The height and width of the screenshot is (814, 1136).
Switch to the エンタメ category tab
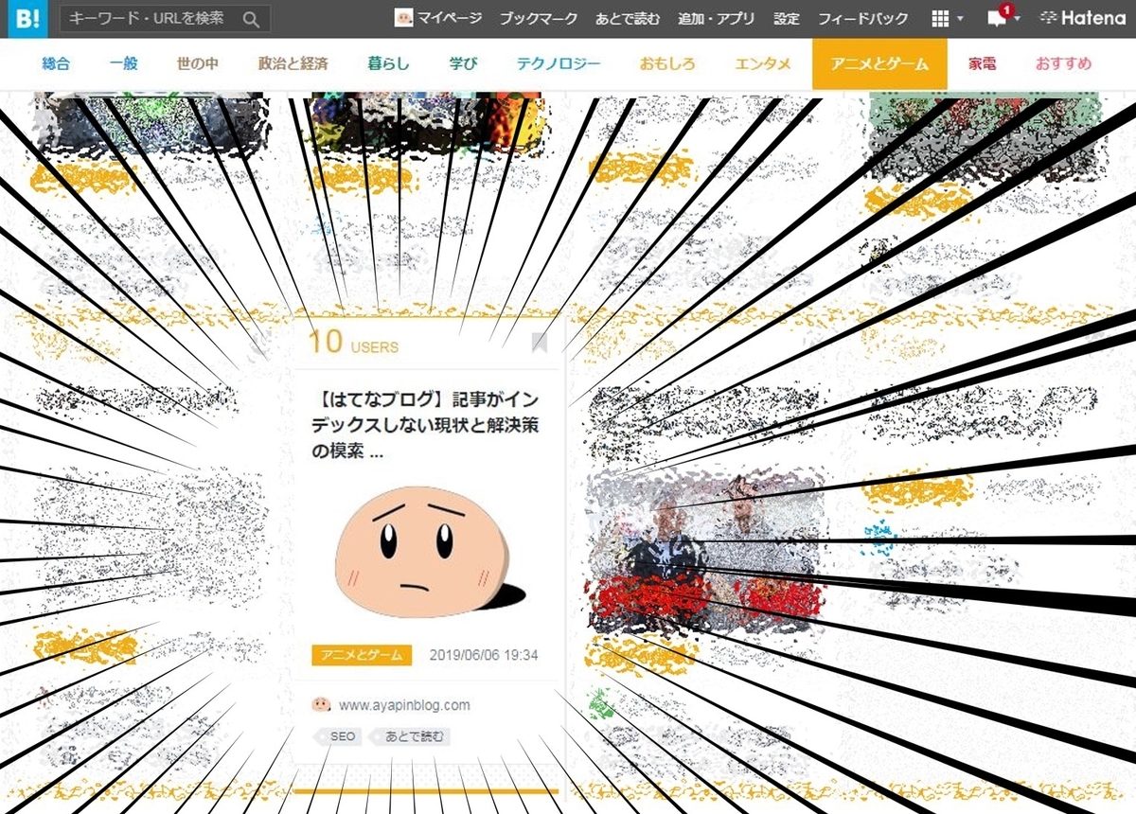pyautogui.click(x=763, y=64)
